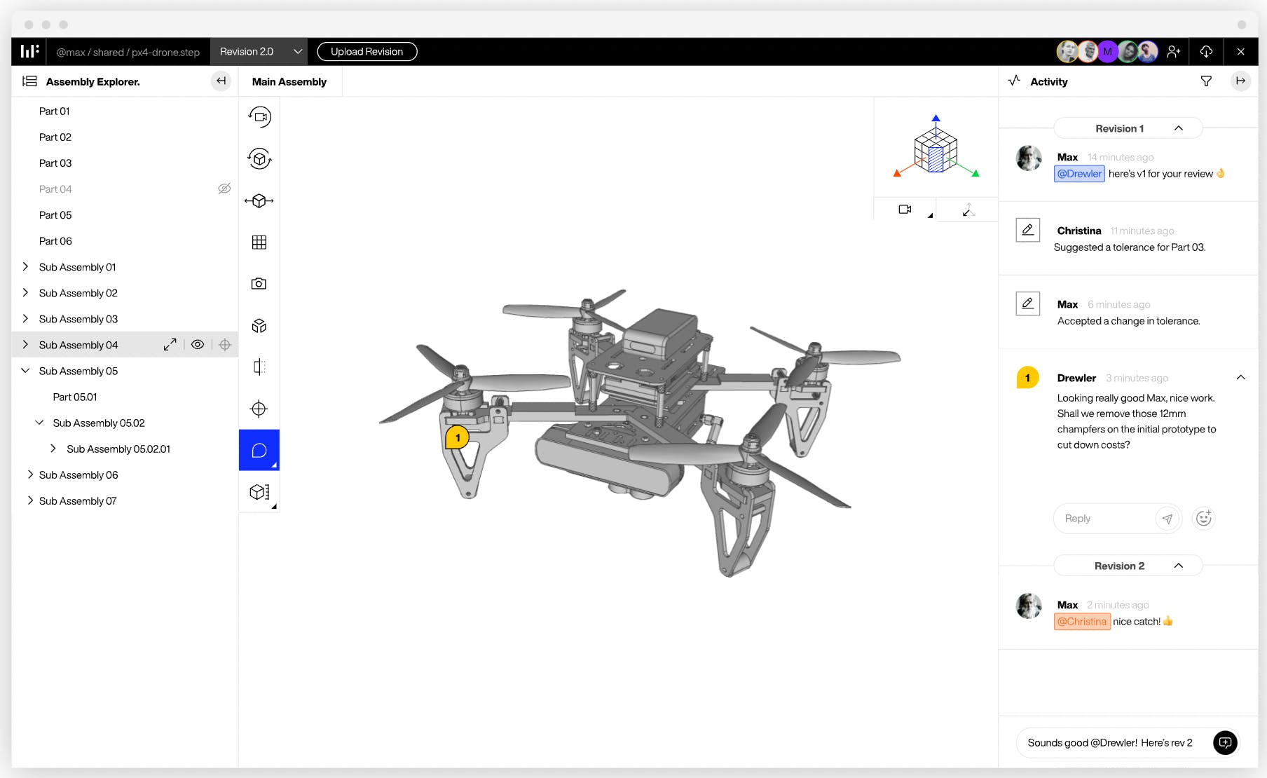Expand Sub Assembly 06
The image size is (1267, 778).
click(x=30, y=475)
